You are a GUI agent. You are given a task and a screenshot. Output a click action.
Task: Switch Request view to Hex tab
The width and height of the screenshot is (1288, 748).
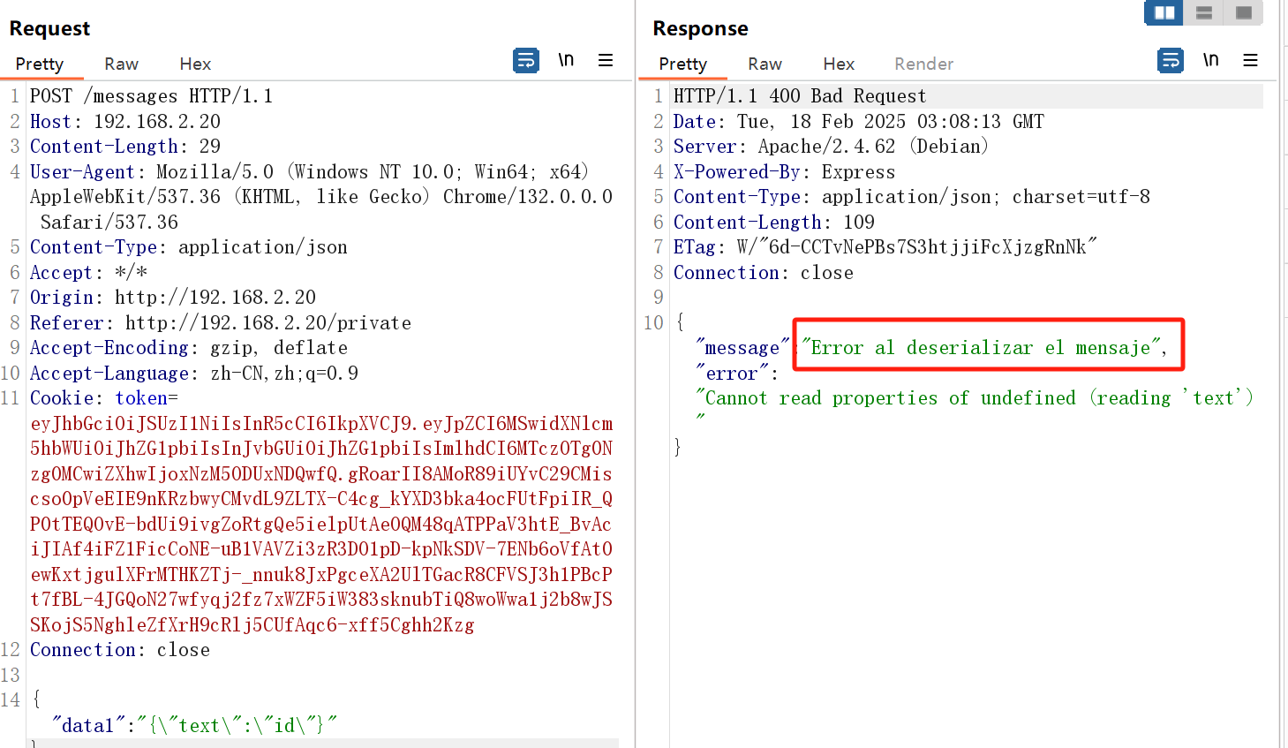click(195, 64)
